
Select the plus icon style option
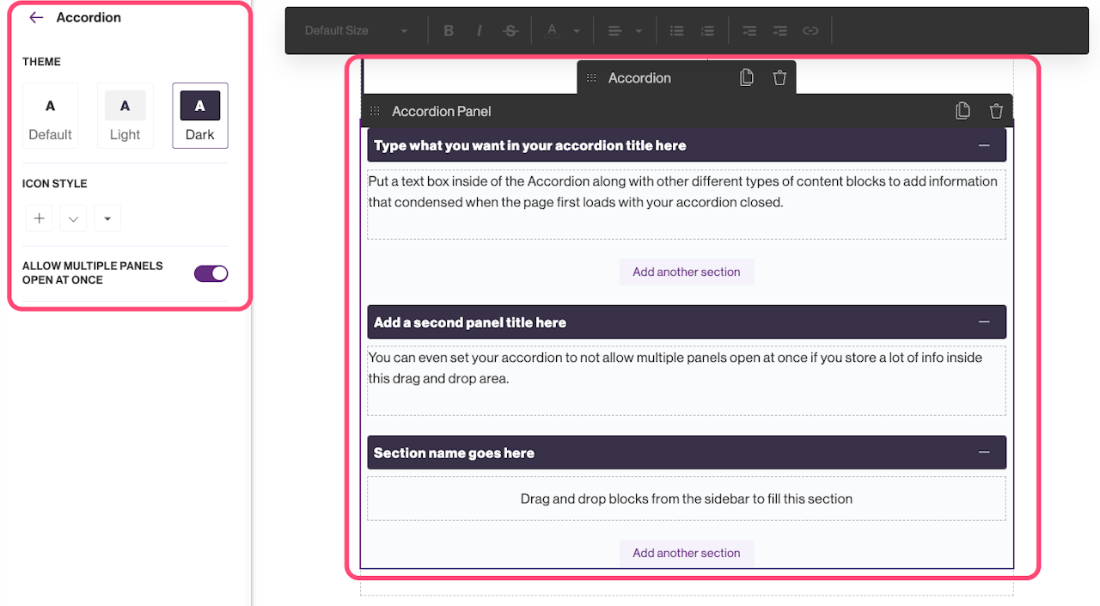(x=39, y=218)
